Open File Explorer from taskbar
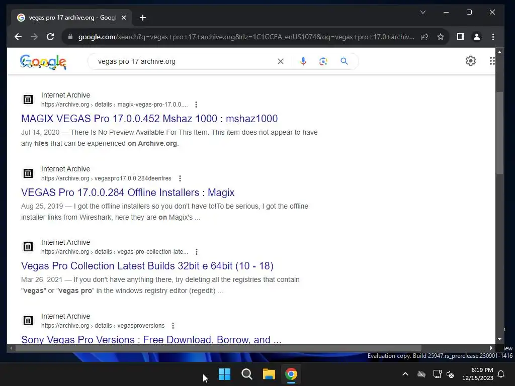The height and width of the screenshot is (386, 515). 269,374
